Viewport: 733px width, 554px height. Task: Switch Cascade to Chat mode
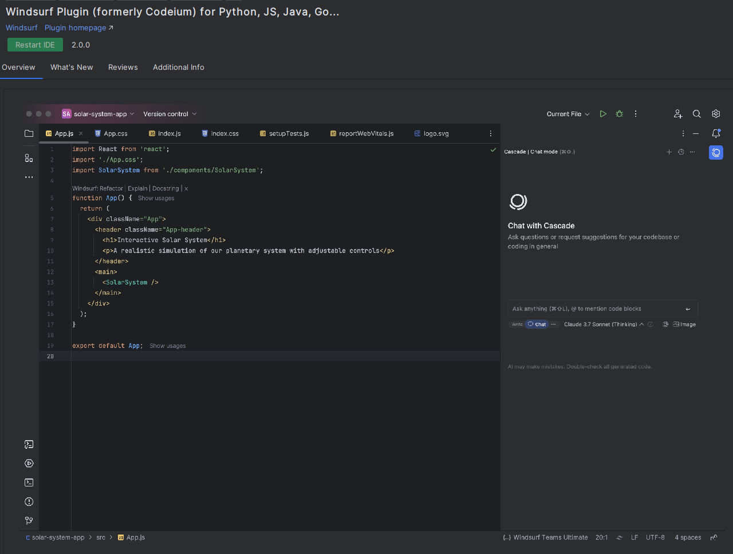[537, 325]
